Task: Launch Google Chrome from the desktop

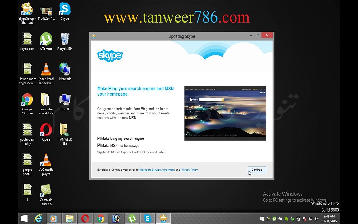Action: pos(27,104)
